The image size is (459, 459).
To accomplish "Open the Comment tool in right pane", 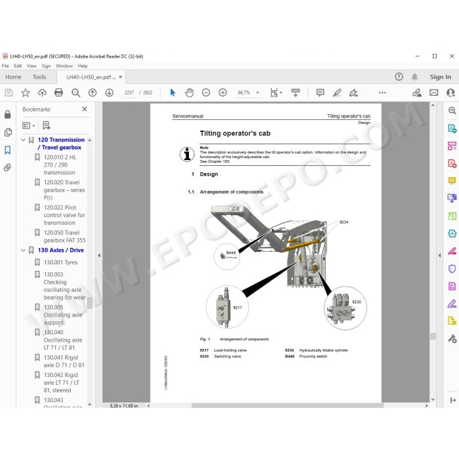I will tap(452, 181).
